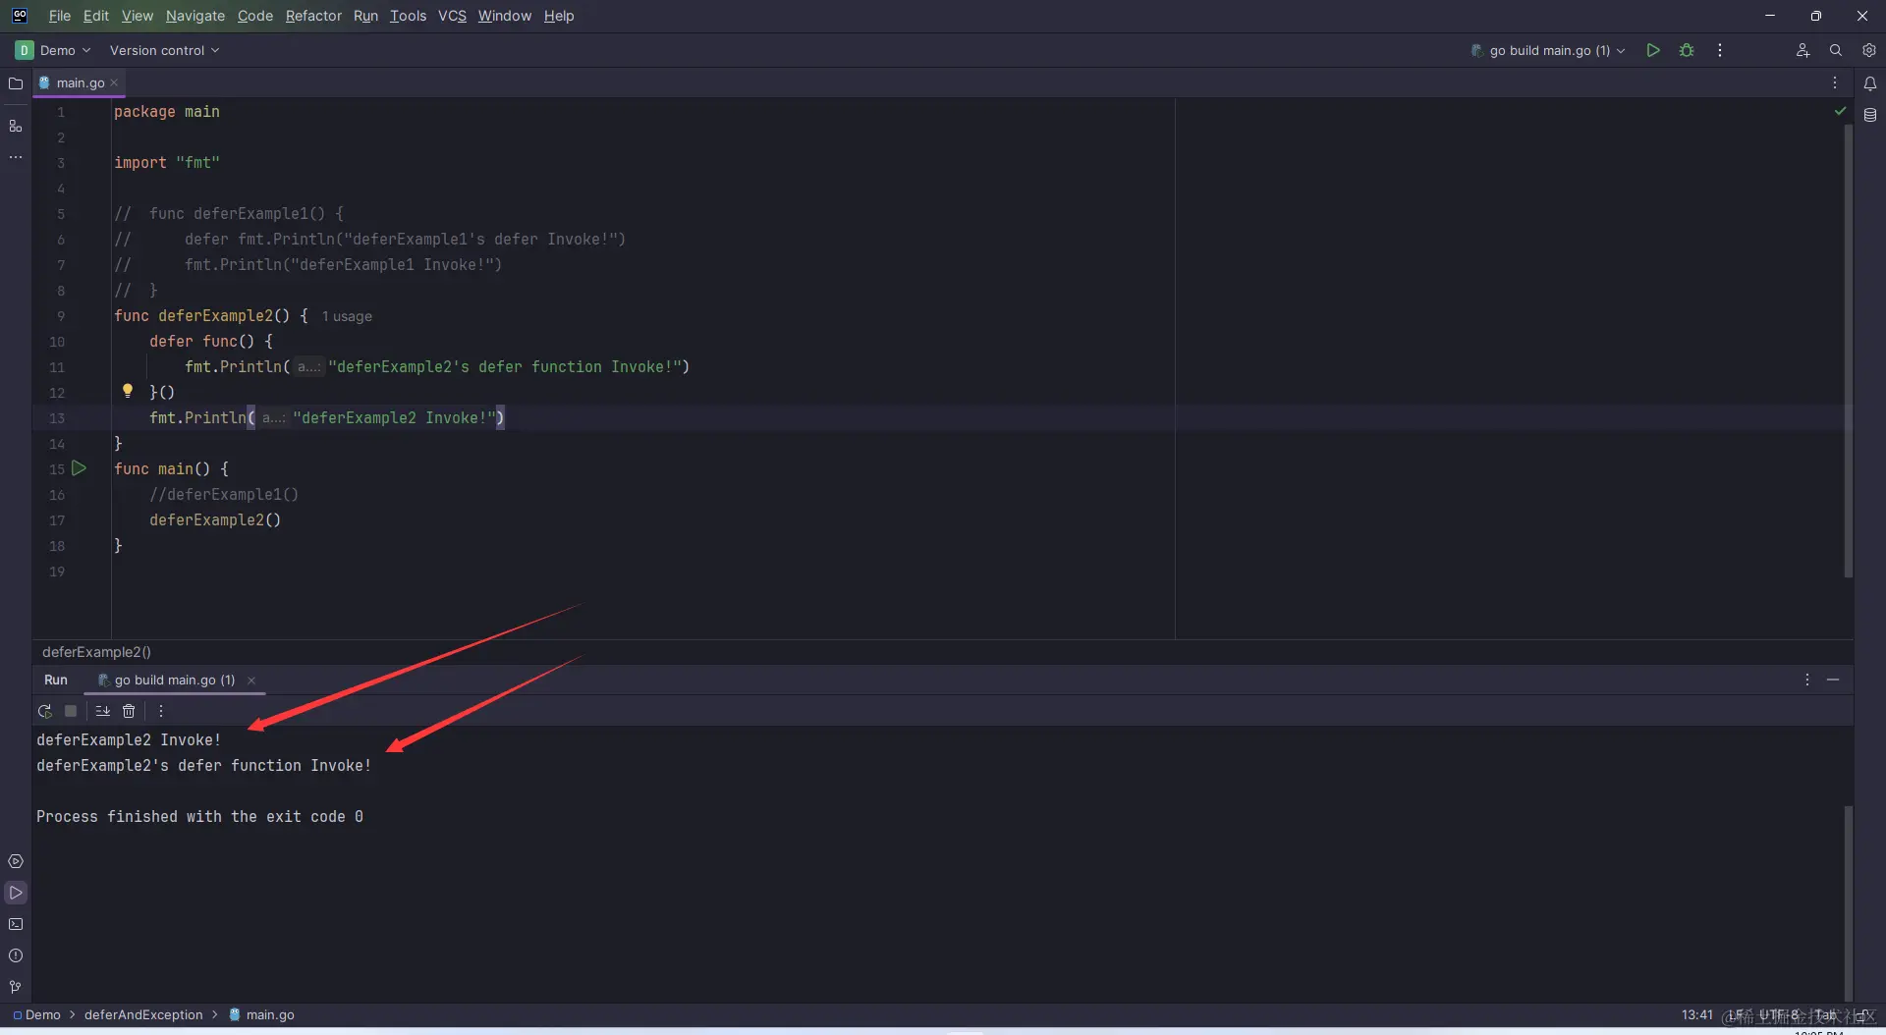Image resolution: width=1886 pixels, height=1035 pixels.
Task: Open the File menu
Action: tap(60, 16)
